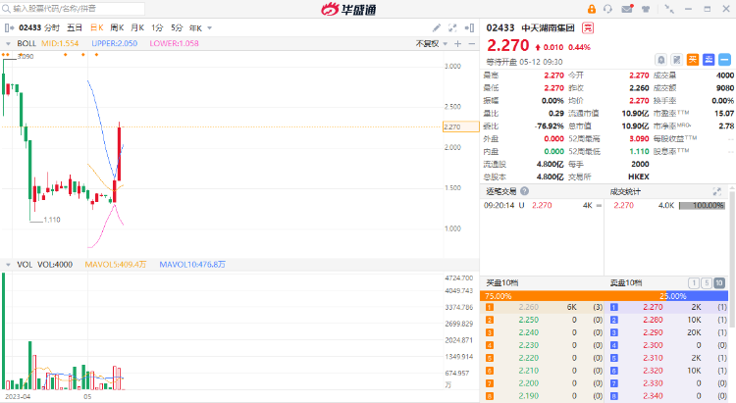Click the 25.00% blue sell ratio bar
The width and height of the screenshot is (736, 403).
click(x=697, y=296)
